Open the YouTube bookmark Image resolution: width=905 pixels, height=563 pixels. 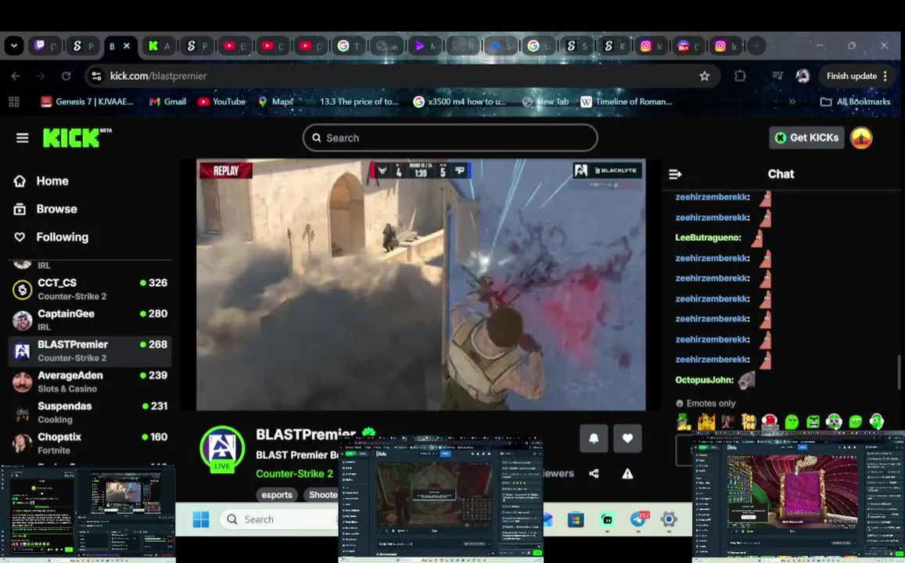tap(221, 102)
